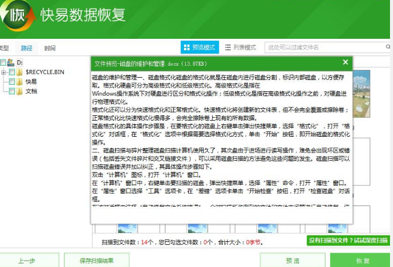Switch to 预览模式 grid view

coord(199,47)
